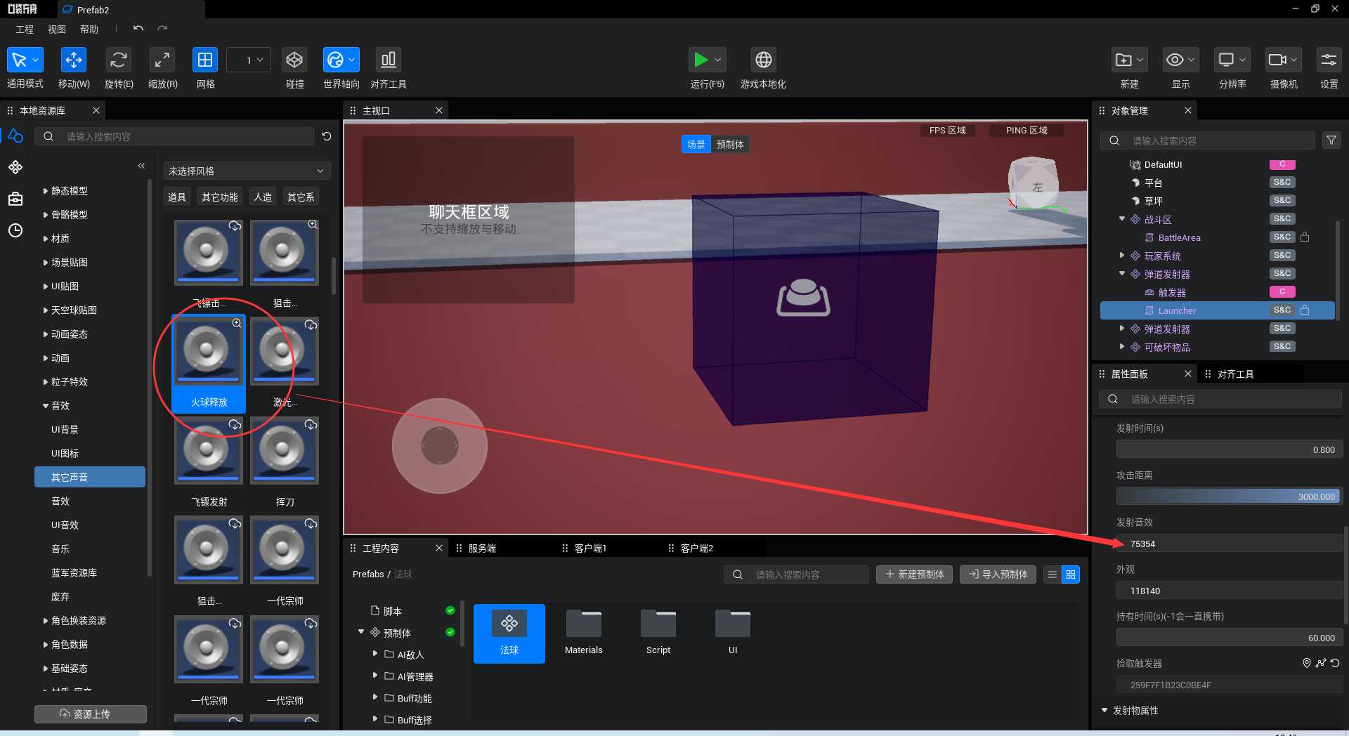
Task: Open the 工程 menu
Action: [25, 29]
